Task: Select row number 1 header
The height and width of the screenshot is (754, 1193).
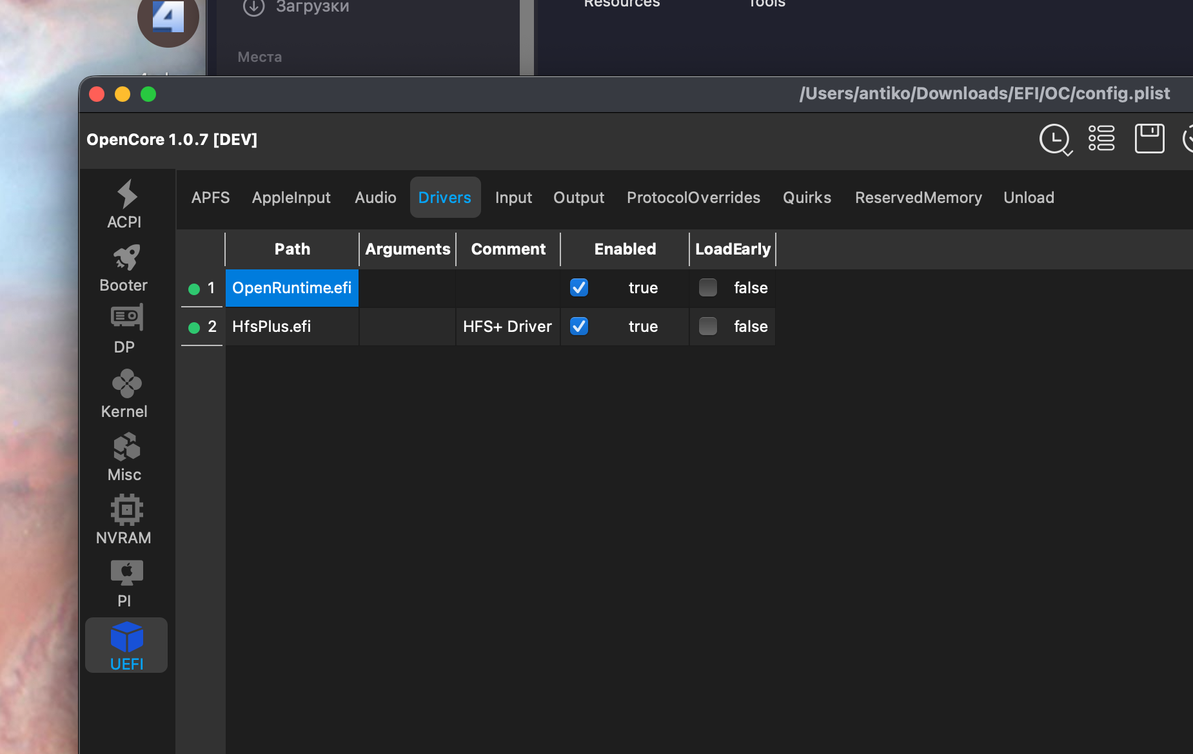Action: (x=202, y=288)
